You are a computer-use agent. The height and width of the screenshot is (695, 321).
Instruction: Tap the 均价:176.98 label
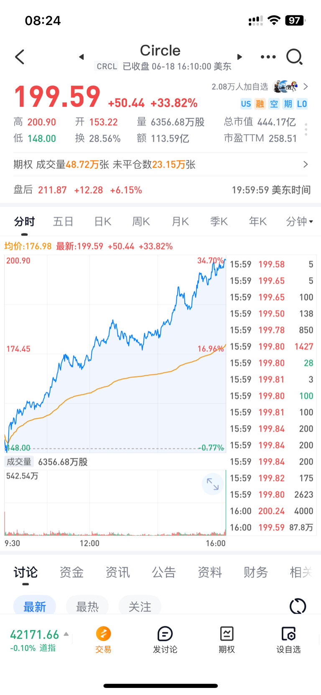(28, 246)
